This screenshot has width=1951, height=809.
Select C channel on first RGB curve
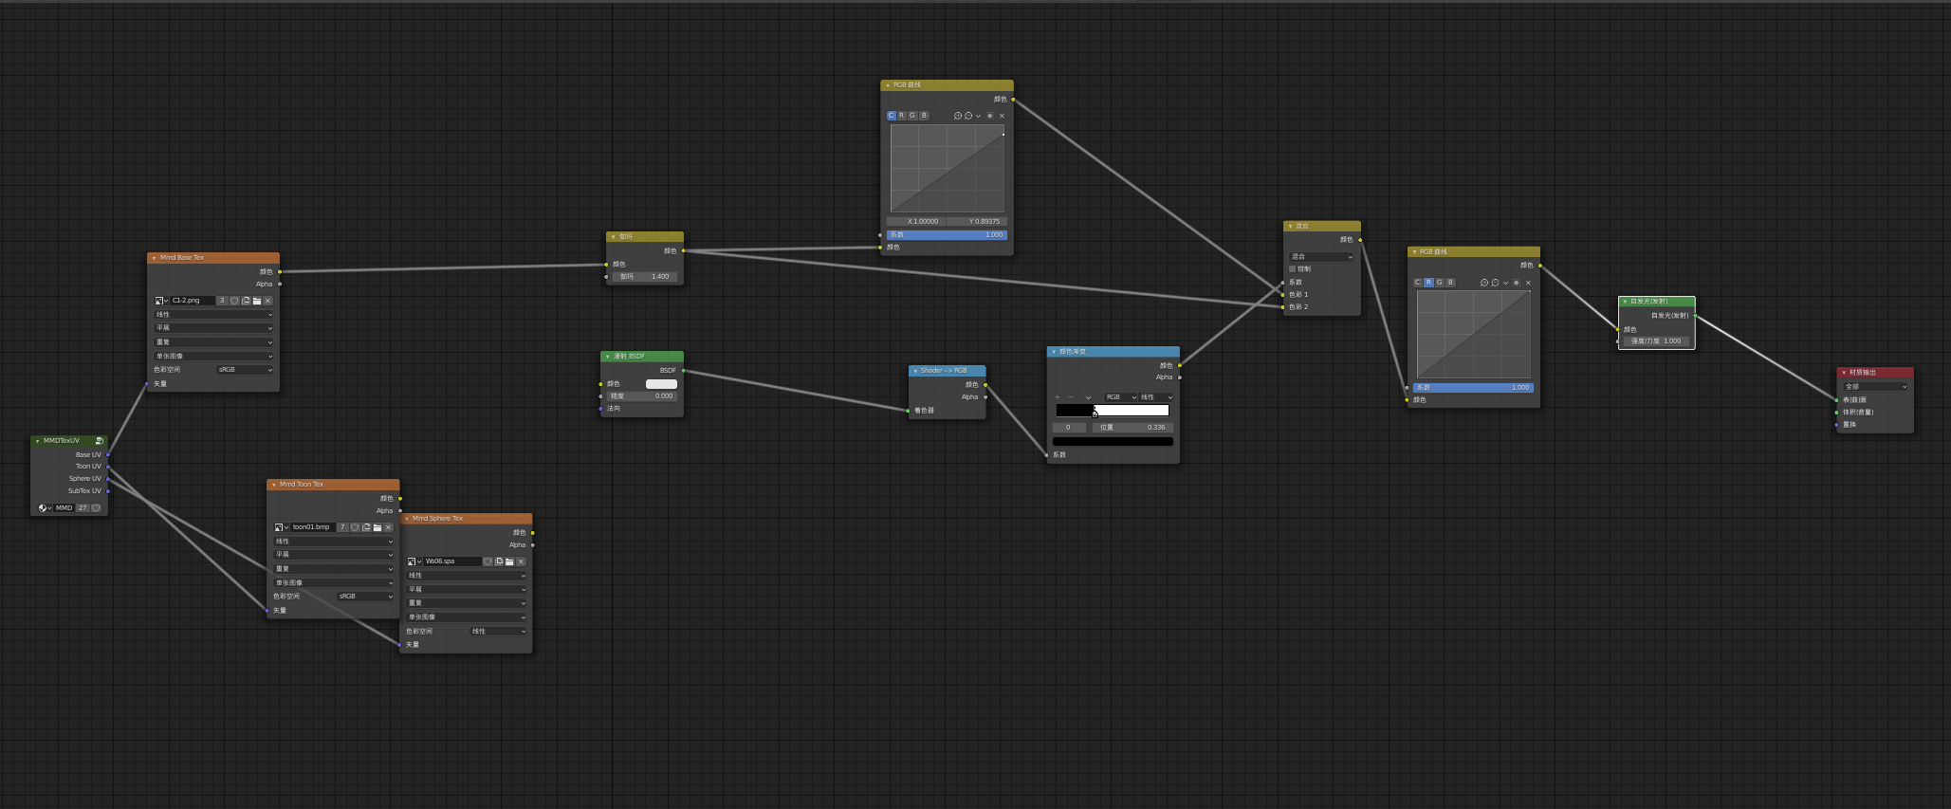(x=892, y=116)
